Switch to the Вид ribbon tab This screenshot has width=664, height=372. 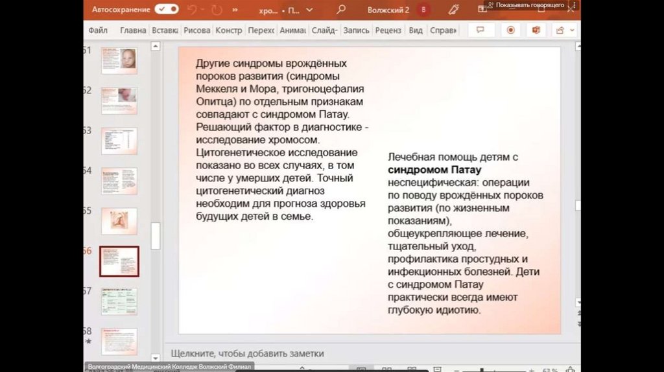click(x=416, y=30)
